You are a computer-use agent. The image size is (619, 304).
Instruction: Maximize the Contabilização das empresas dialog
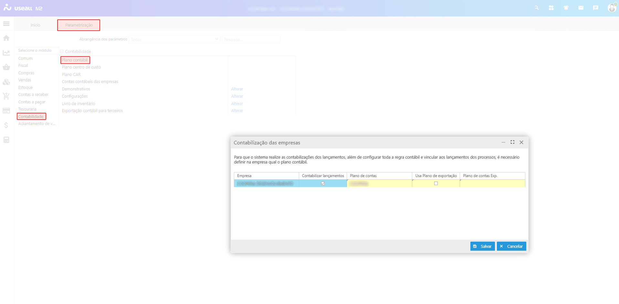click(512, 142)
